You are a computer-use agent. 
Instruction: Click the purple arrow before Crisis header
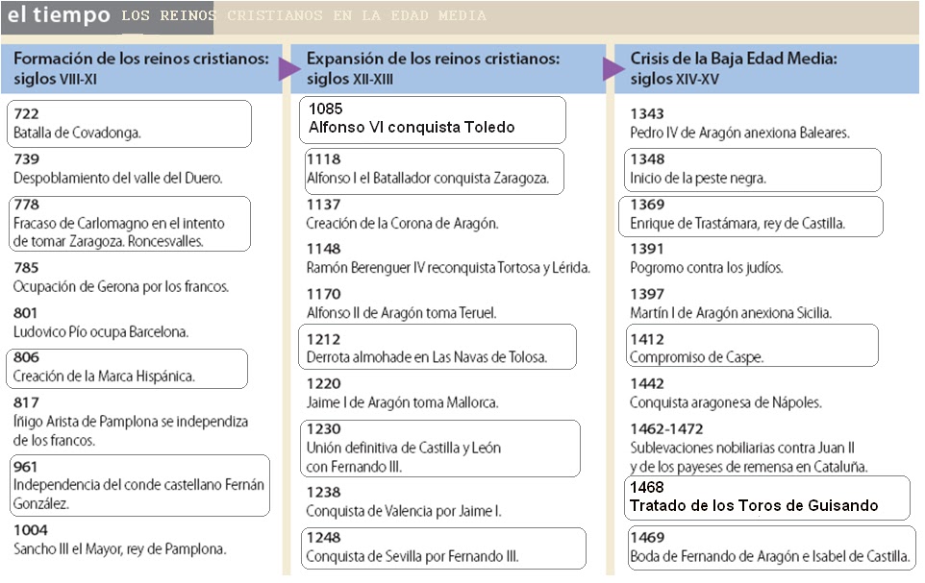click(x=613, y=69)
